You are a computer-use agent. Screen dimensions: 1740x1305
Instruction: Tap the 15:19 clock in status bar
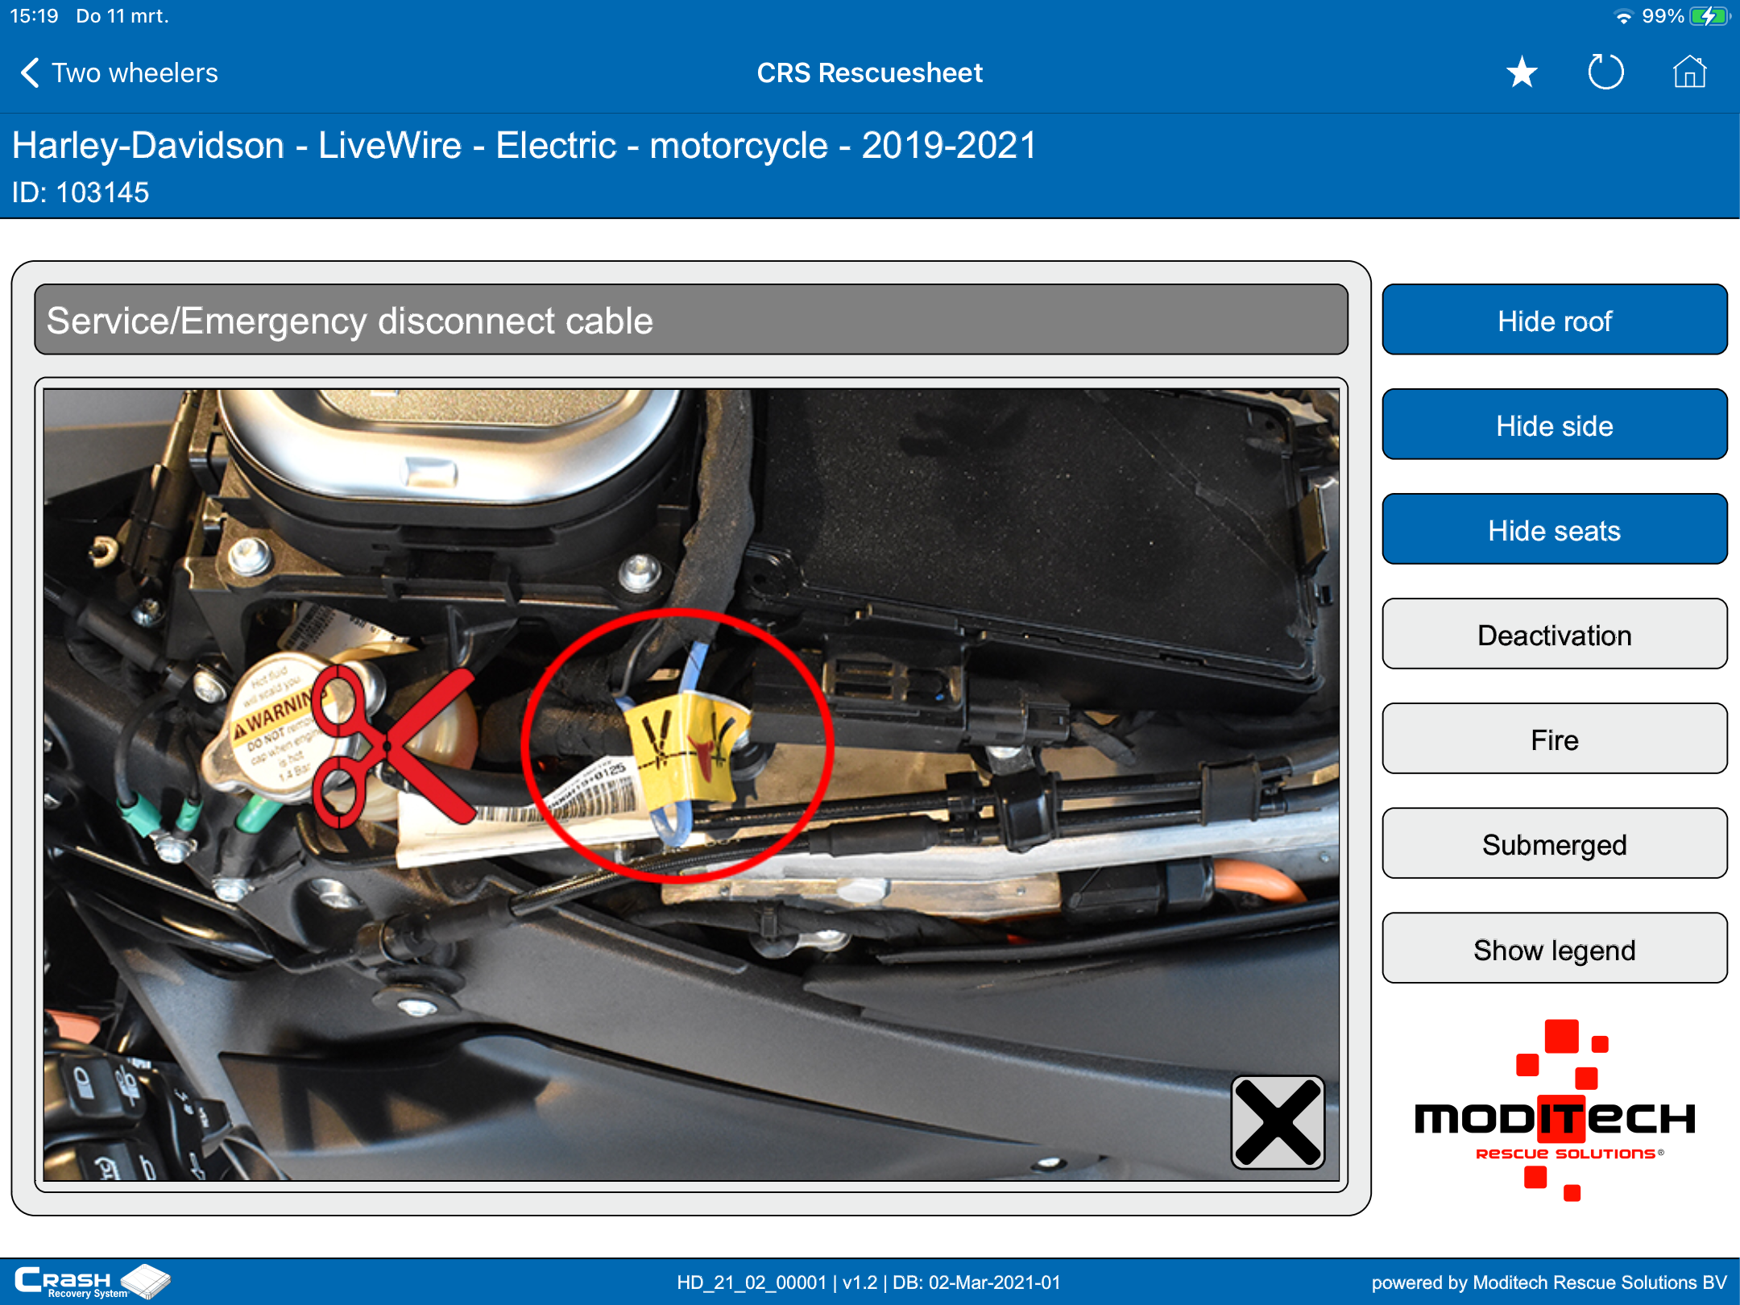pyautogui.click(x=34, y=16)
